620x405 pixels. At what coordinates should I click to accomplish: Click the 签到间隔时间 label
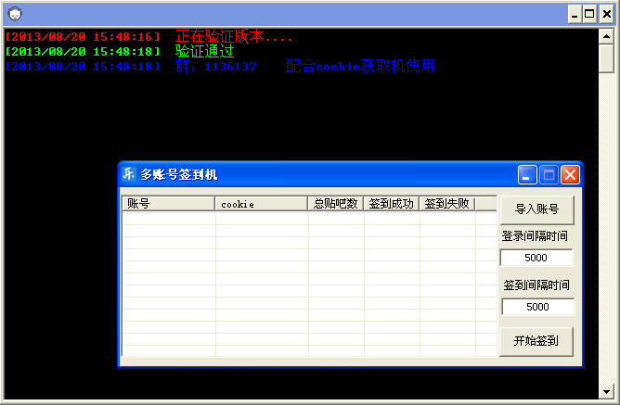click(x=536, y=285)
